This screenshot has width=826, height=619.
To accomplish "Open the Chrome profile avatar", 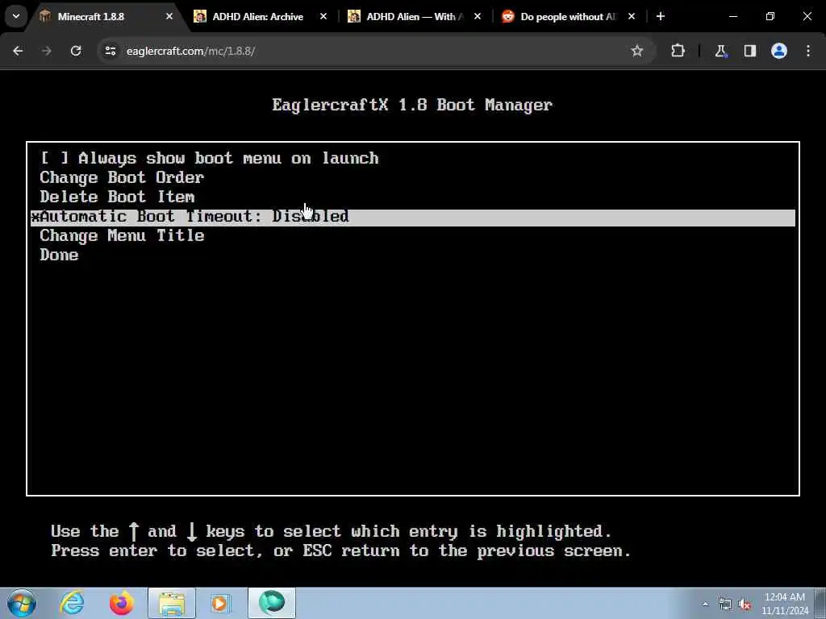I will [x=779, y=51].
